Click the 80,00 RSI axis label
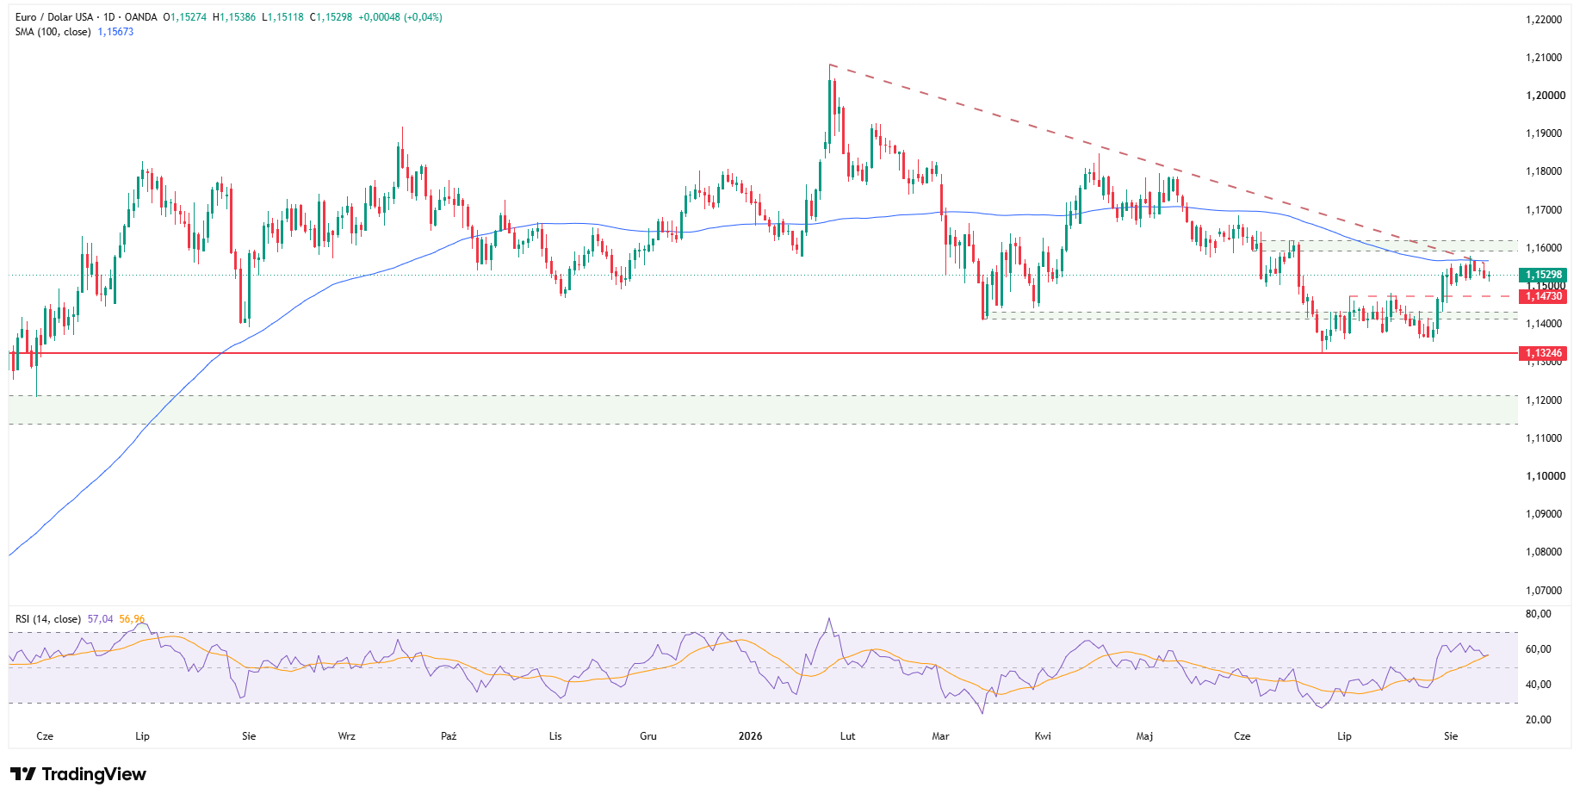1580x800 pixels. (x=1538, y=614)
